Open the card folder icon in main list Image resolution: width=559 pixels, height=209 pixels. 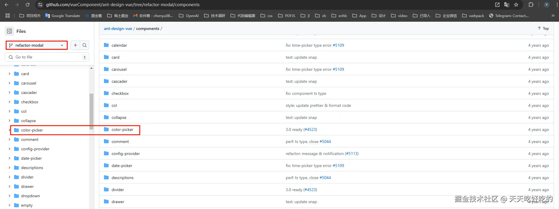106,57
